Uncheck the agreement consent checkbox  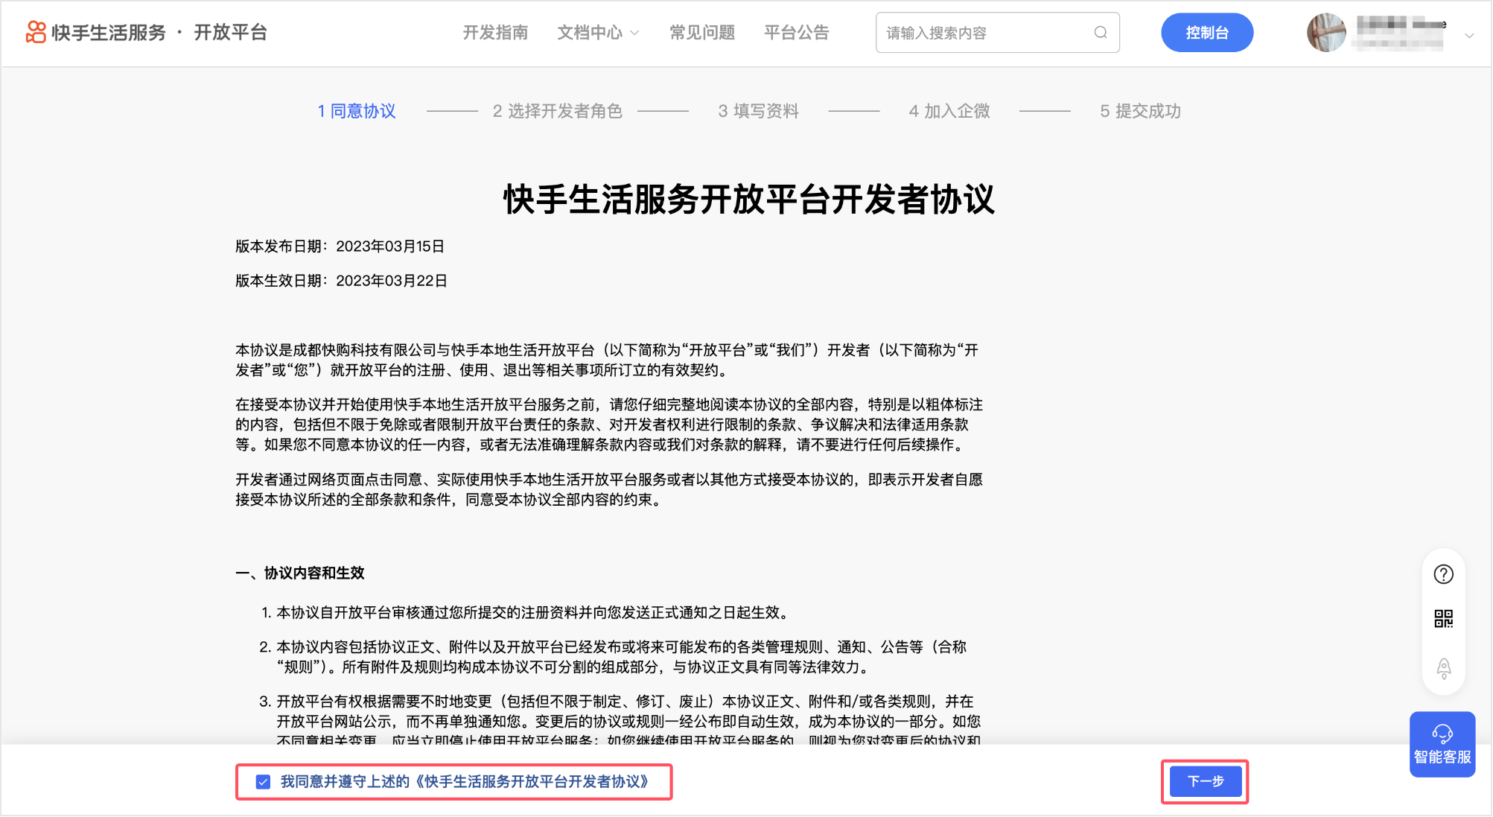coord(263,782)
